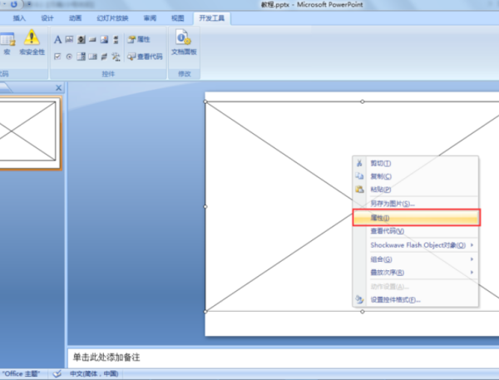Select the Toggle Button control

coord(105,57)
